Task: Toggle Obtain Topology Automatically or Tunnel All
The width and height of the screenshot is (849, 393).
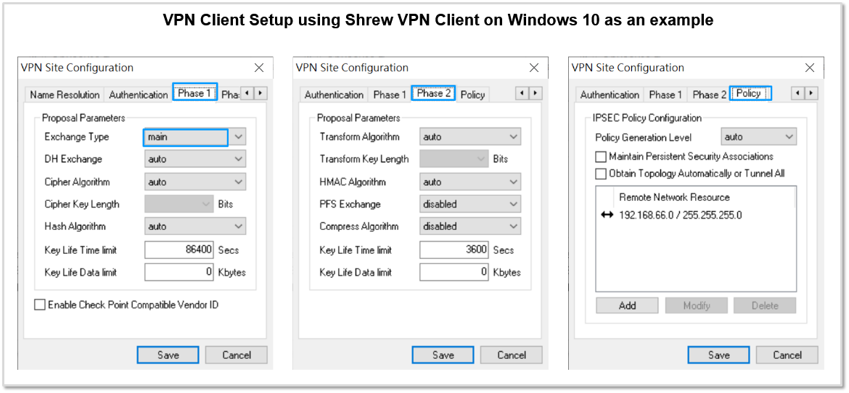Action: (601, 174)
